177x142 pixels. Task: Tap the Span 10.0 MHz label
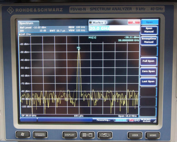click(127, 116)
